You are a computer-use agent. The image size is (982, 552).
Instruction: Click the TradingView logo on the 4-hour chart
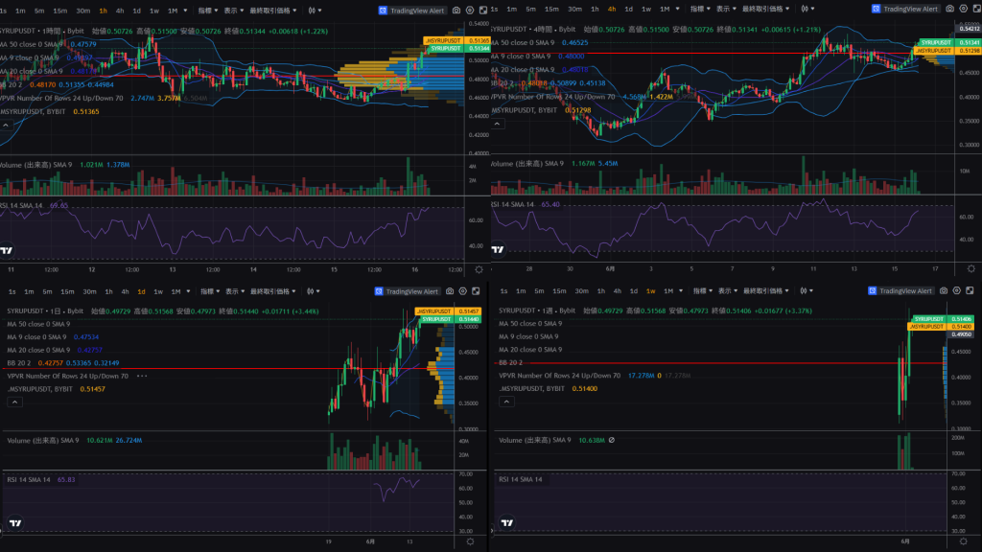click(x=498, y=249)
